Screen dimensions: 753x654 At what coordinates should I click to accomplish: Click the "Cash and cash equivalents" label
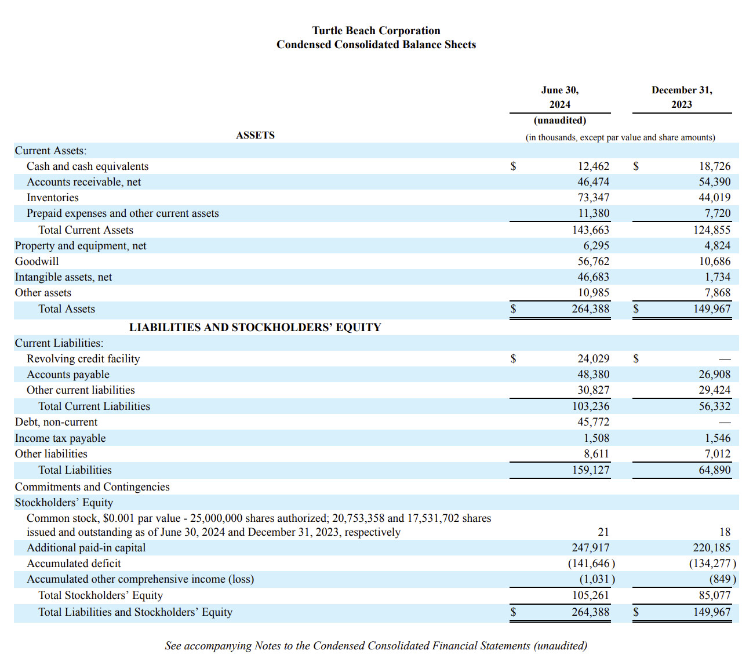(88, 166)
